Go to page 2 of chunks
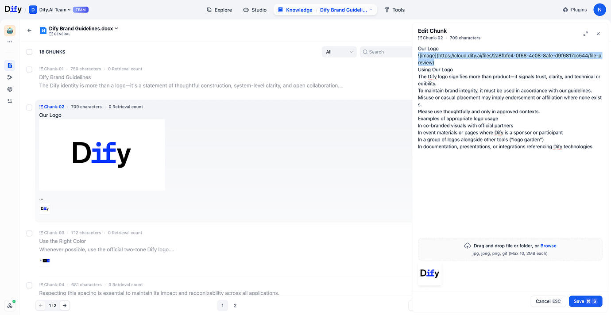 coord(235,305)
